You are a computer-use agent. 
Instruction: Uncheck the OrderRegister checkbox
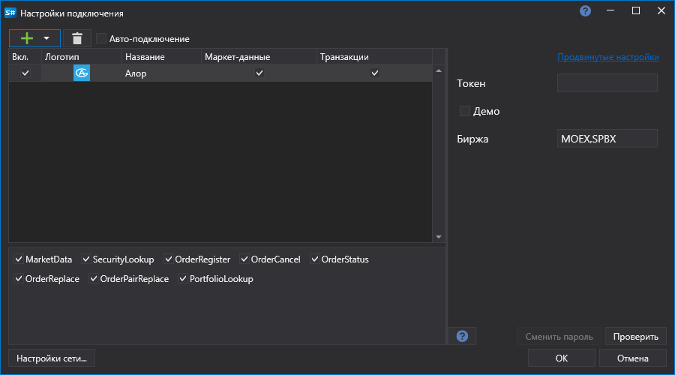tap(169, 259)
